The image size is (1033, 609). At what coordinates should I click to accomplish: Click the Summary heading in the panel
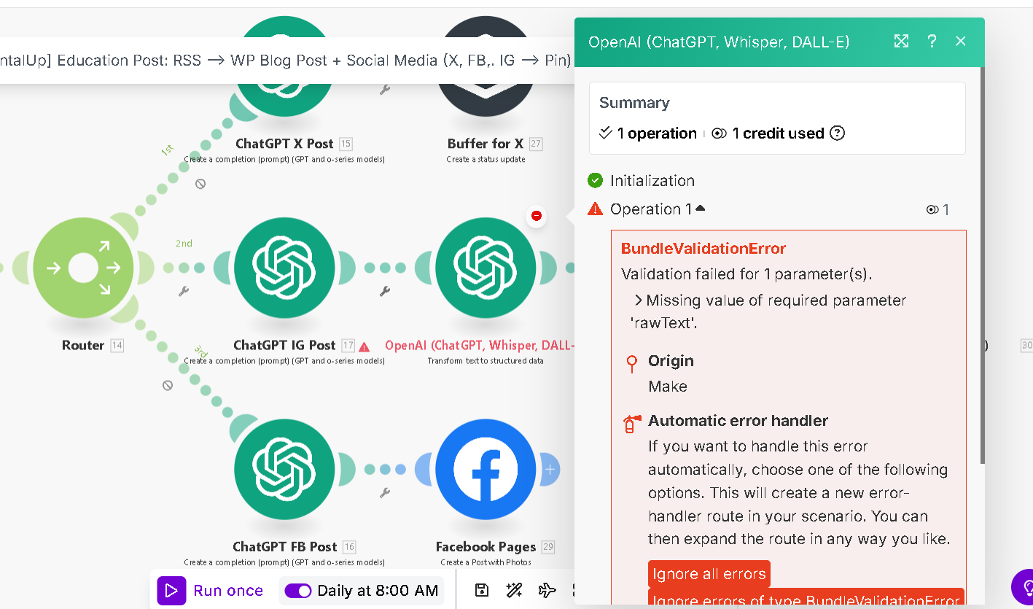coord(634,103)
